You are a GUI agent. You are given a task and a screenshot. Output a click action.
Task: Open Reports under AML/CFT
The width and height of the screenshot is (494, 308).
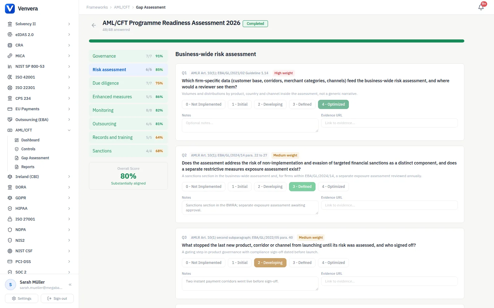(28, 167)
